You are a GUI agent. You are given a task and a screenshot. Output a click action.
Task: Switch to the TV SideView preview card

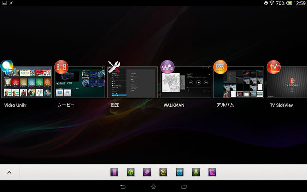click(287, 82)
